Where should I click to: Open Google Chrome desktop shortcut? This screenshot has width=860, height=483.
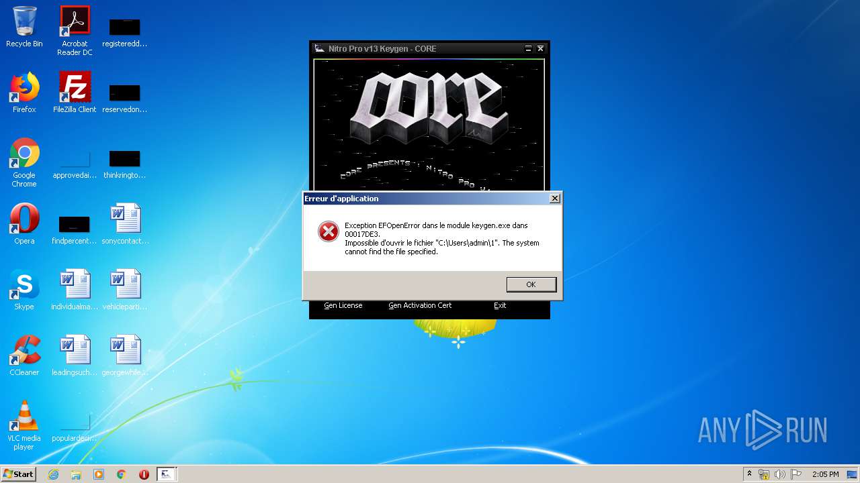point(24,162)
